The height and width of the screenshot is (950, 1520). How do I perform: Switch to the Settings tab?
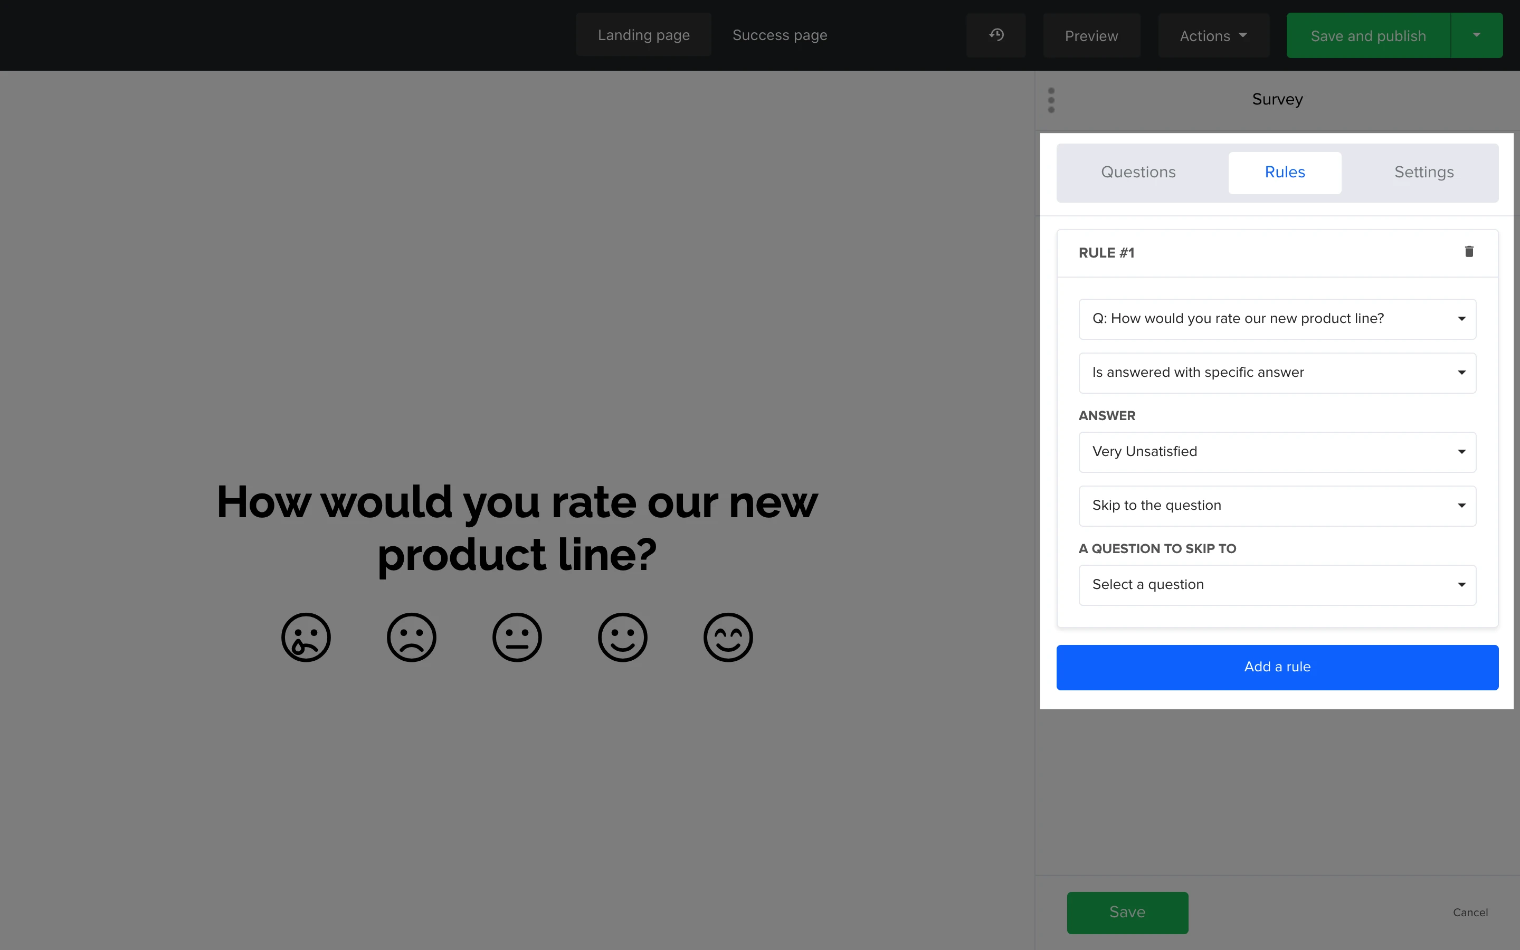point(1424,172)
